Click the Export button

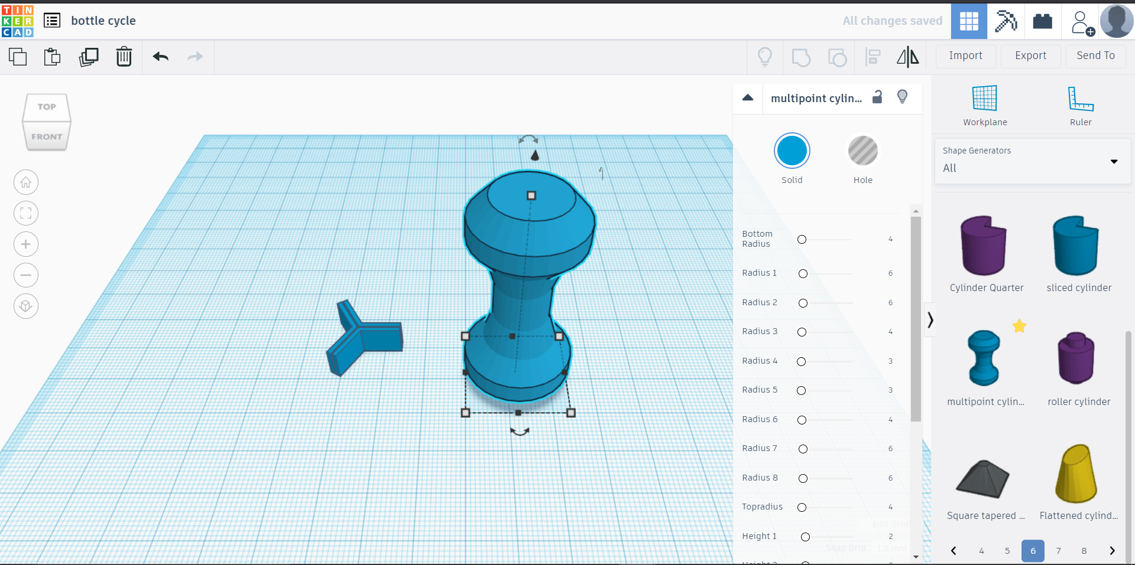(x=1030, y=55)
